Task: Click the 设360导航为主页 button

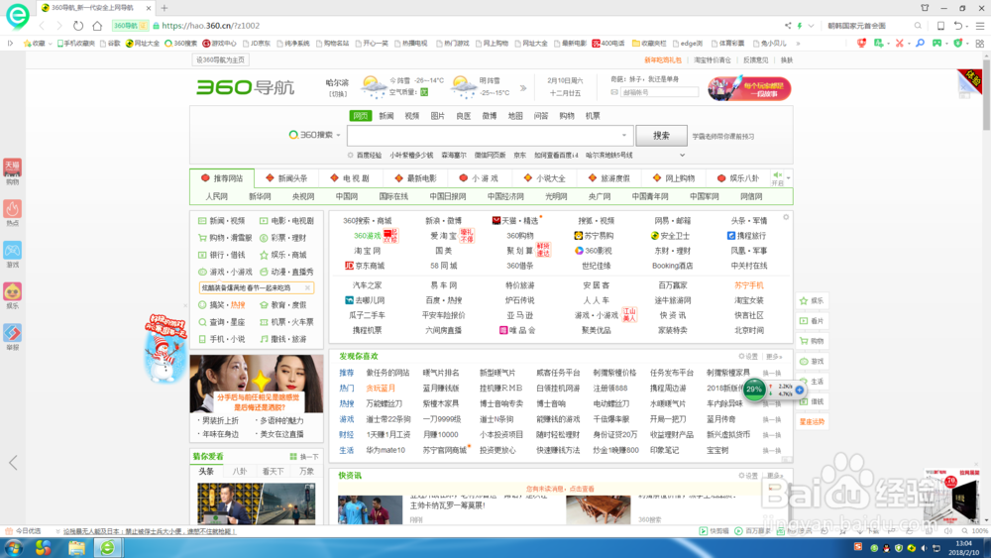Action: [221, 60]
